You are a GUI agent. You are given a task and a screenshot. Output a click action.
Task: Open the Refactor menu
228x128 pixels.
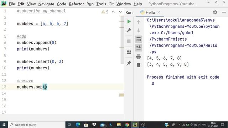point(76,4)
